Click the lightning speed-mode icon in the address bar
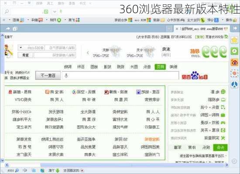Screen dimensions: 240x174 click(x=61, y=11)
